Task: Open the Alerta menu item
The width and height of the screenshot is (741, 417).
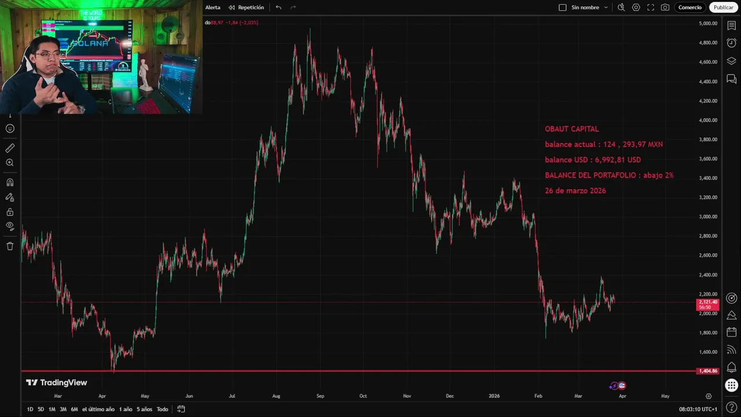Action: 212,8
